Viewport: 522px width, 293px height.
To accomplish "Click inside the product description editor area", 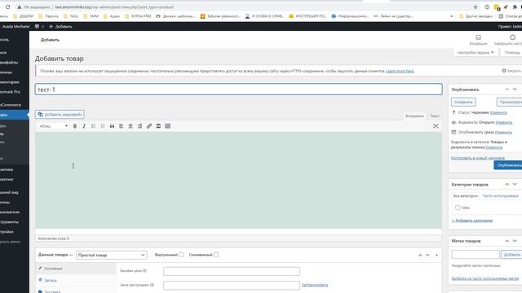I will tap(239, 180).
